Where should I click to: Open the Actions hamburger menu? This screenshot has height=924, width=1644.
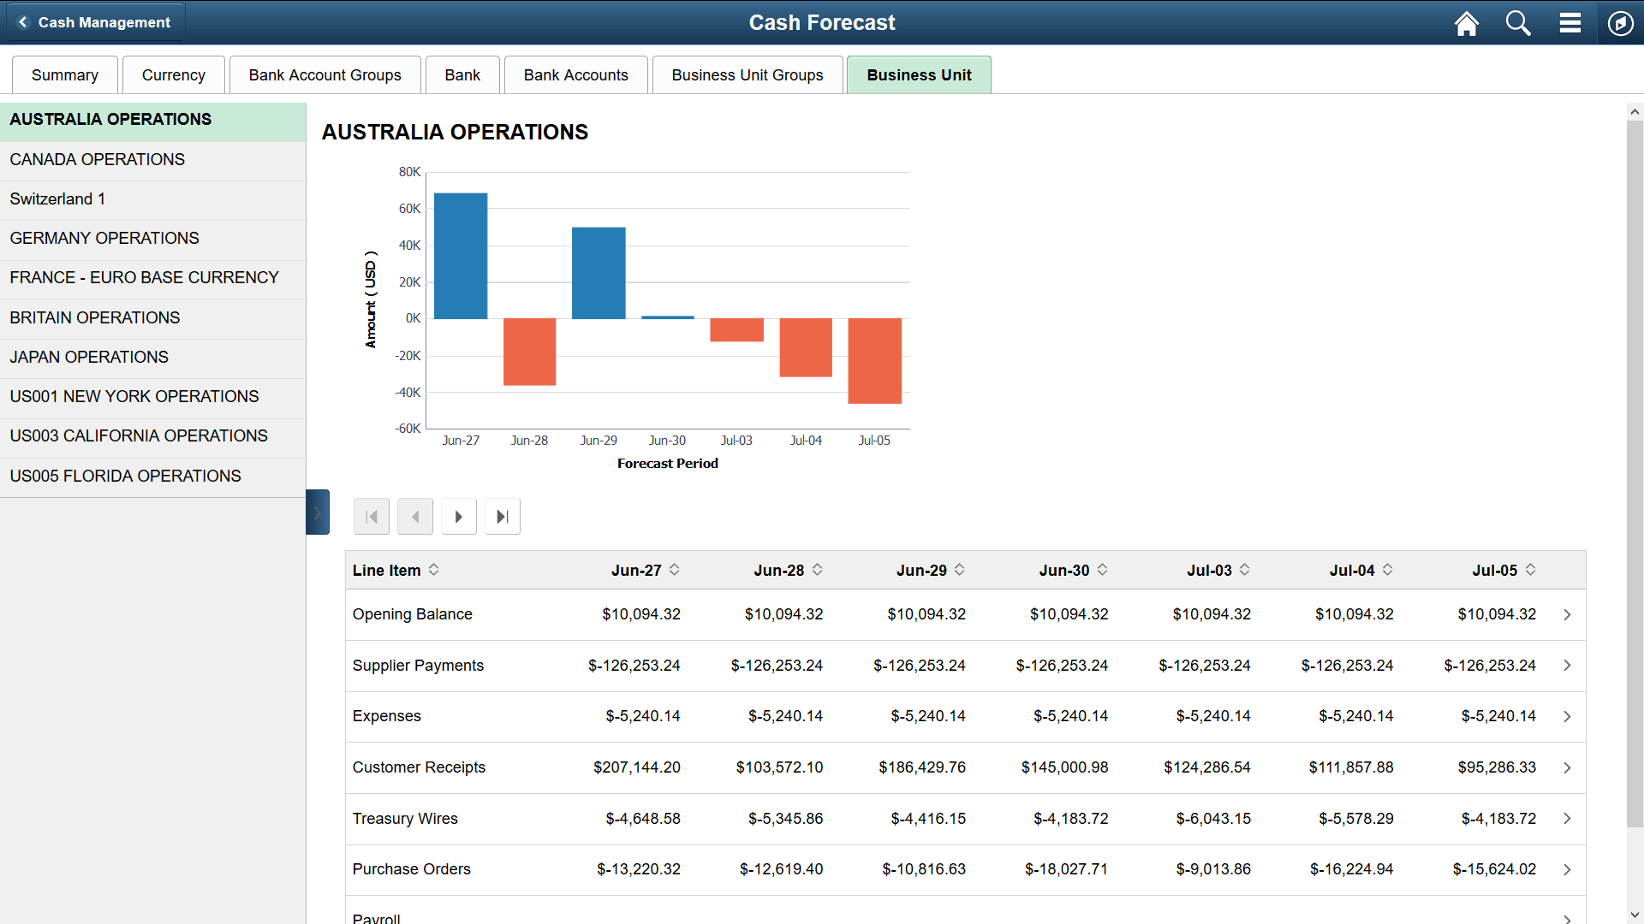[x=1570, y=23]
